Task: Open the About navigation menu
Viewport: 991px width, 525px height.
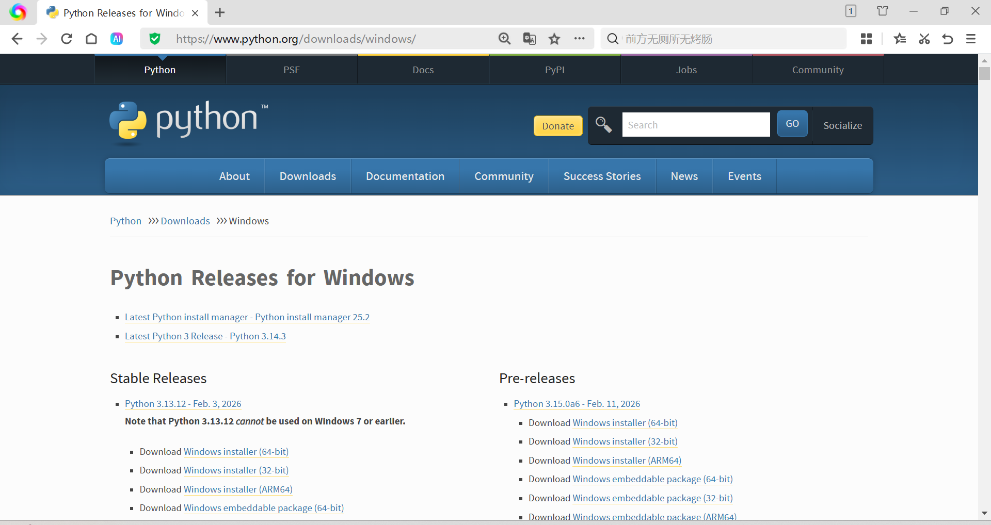Action: pos(234,176)
